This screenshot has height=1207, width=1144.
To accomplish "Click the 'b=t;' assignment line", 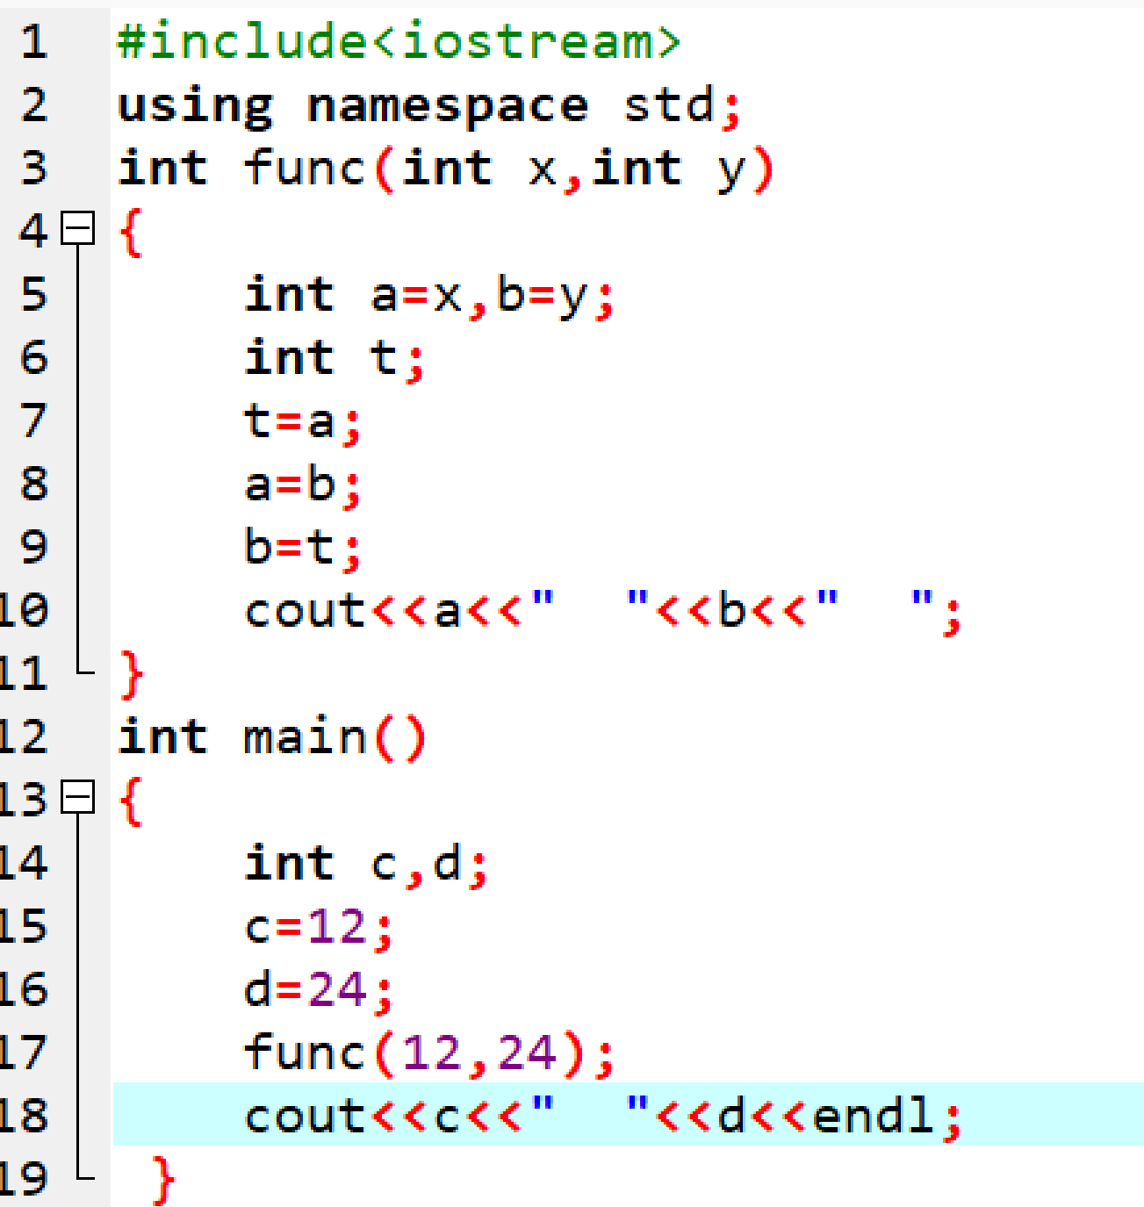I will [303, 548].
